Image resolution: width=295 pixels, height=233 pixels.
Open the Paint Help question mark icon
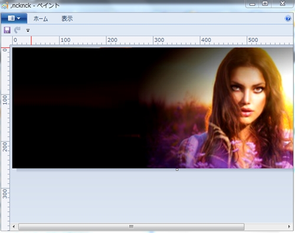tap(288, 18)
